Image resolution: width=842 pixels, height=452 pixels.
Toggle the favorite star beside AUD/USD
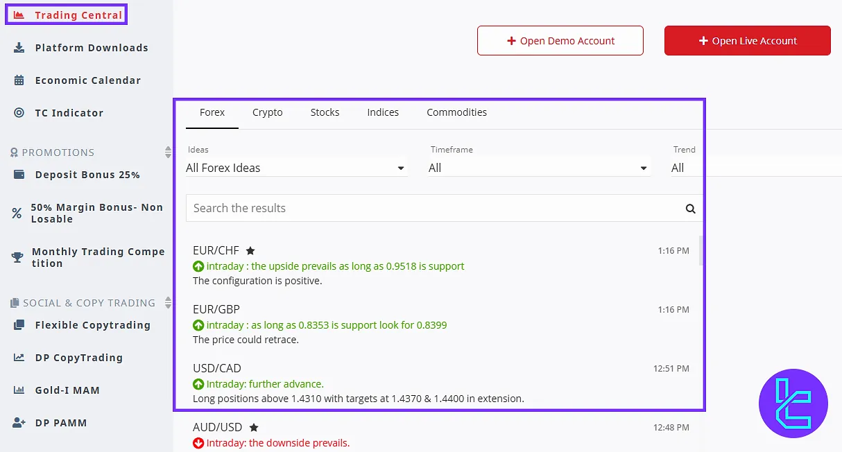[x=254, y=428]
